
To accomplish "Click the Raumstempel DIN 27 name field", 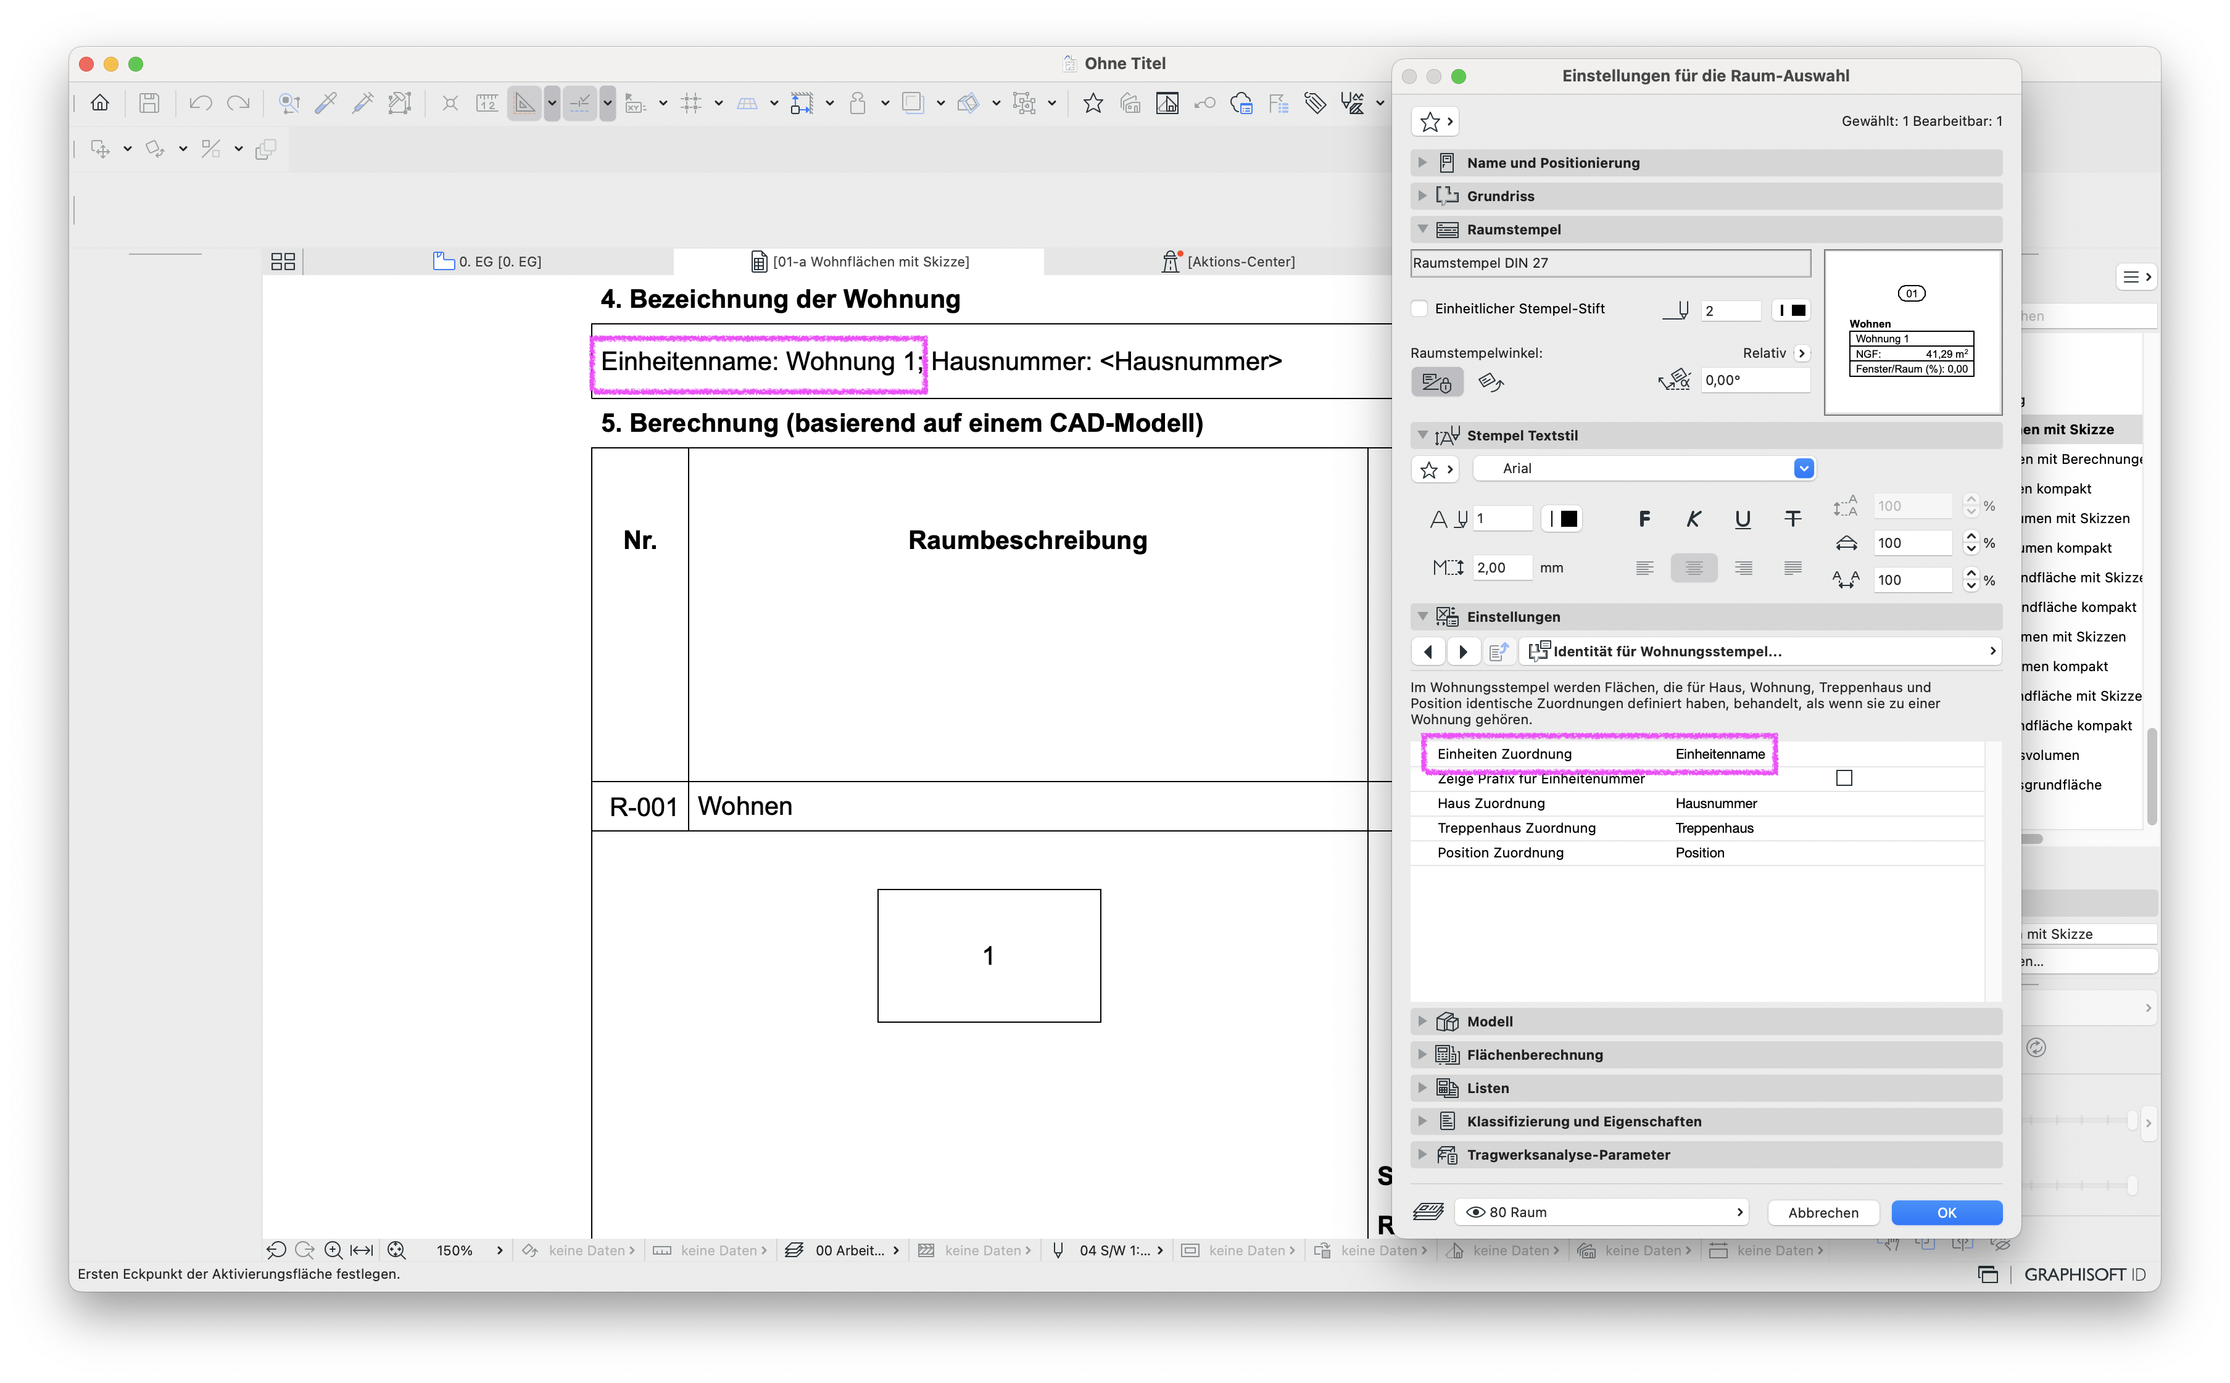I will click(1610, 263).
